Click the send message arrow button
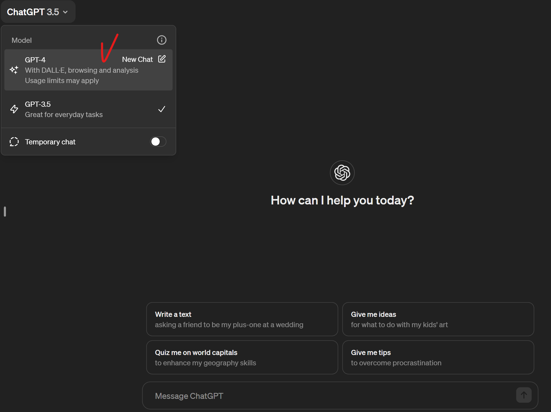Viewport: 551px width, 412px height. [x=524, y=395]
